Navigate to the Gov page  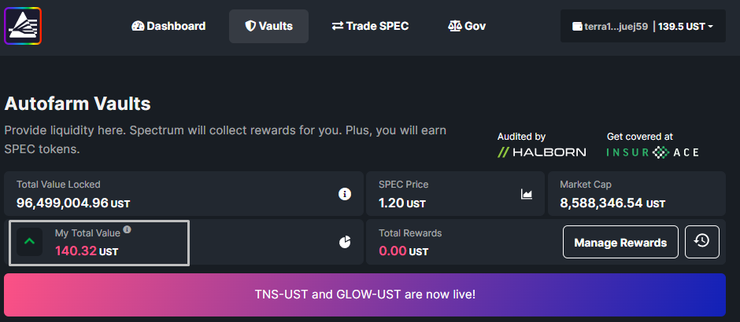click(467, 26)
